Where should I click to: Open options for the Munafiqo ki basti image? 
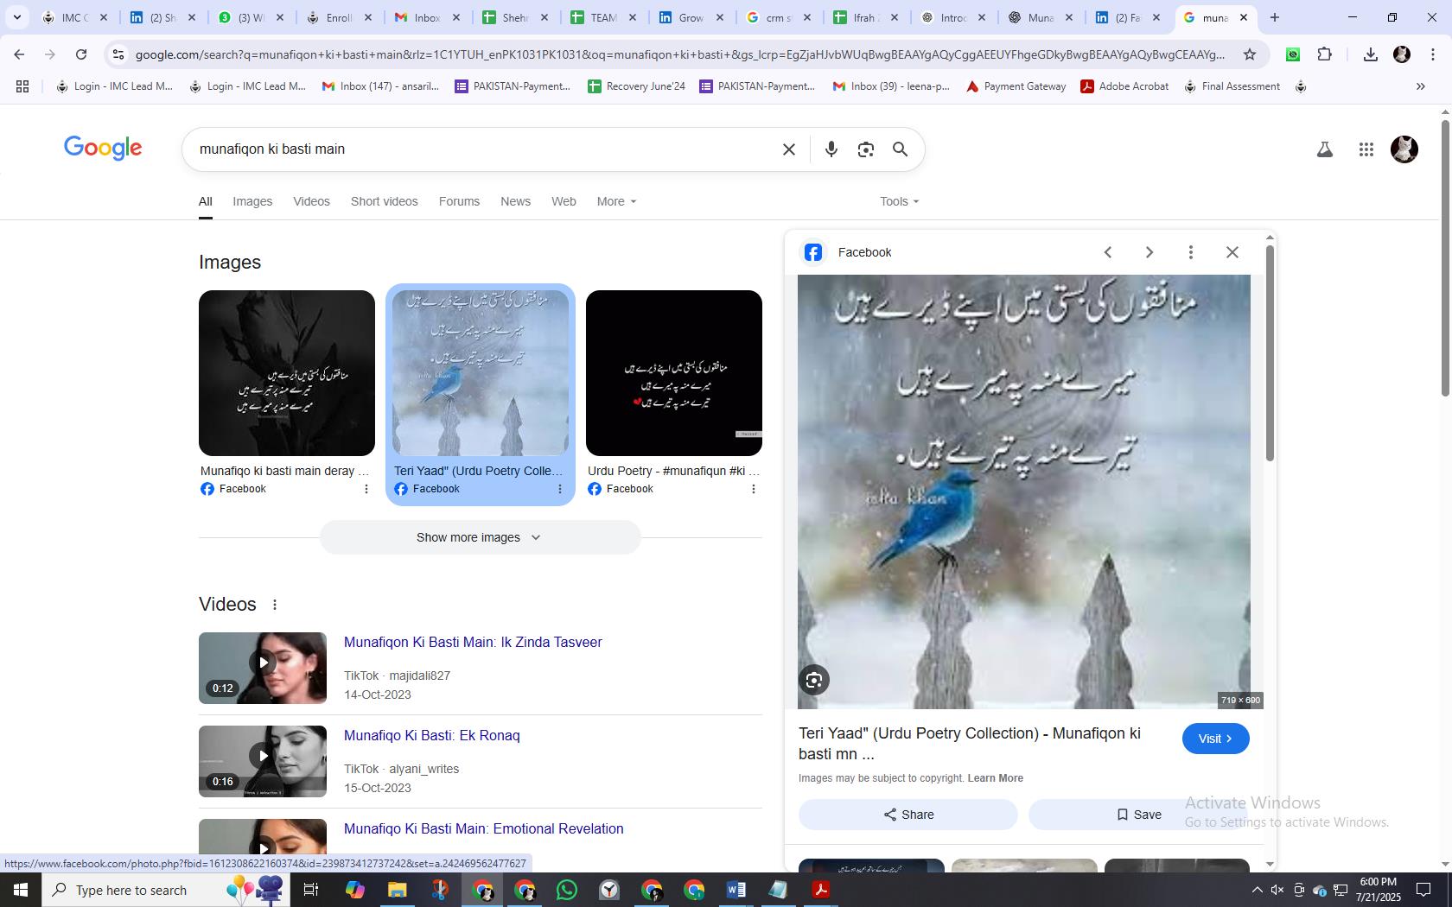(x=366, y=489)
